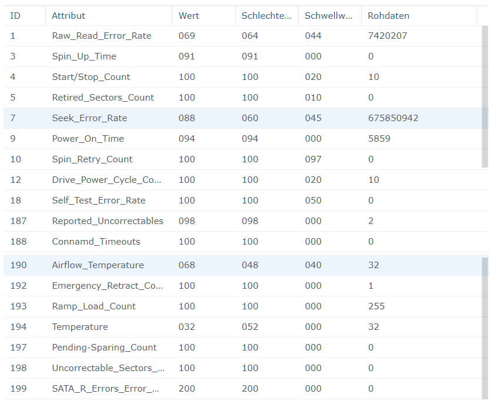497x404 pixels.
Task: Select the Reported_Uncorrectables attribute
Action: tap(108, 221)
